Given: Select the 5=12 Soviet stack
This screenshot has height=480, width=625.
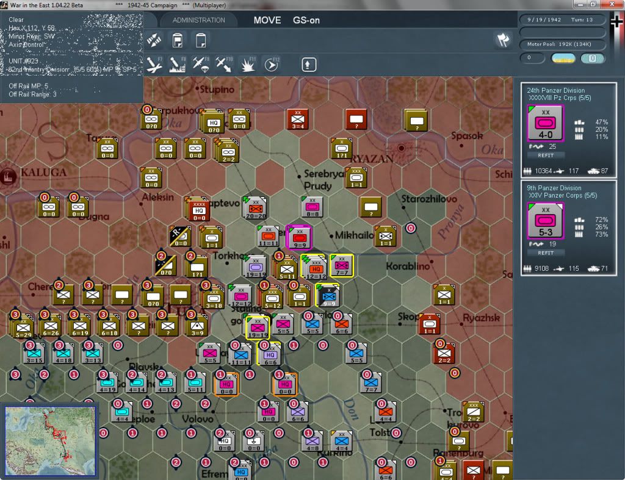Looking at the screenshot, I should click(x=272, y=297).
